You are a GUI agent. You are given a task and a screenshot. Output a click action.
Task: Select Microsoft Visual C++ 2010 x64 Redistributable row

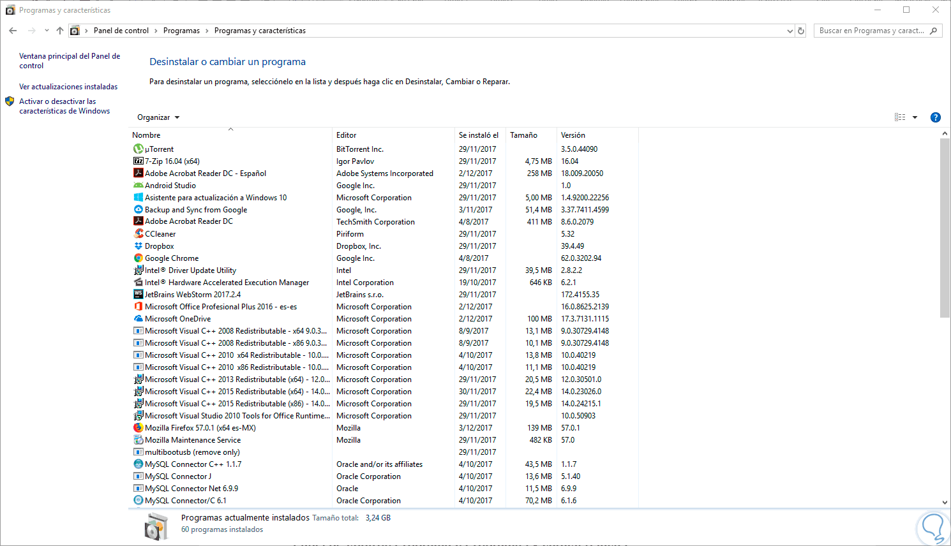pyautogui.click(x=383, y=355)
